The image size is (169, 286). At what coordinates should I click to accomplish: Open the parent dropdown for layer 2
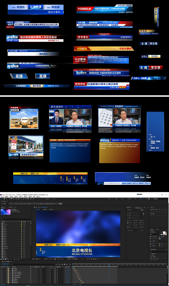pyautogui.click(x=60, y=270)
